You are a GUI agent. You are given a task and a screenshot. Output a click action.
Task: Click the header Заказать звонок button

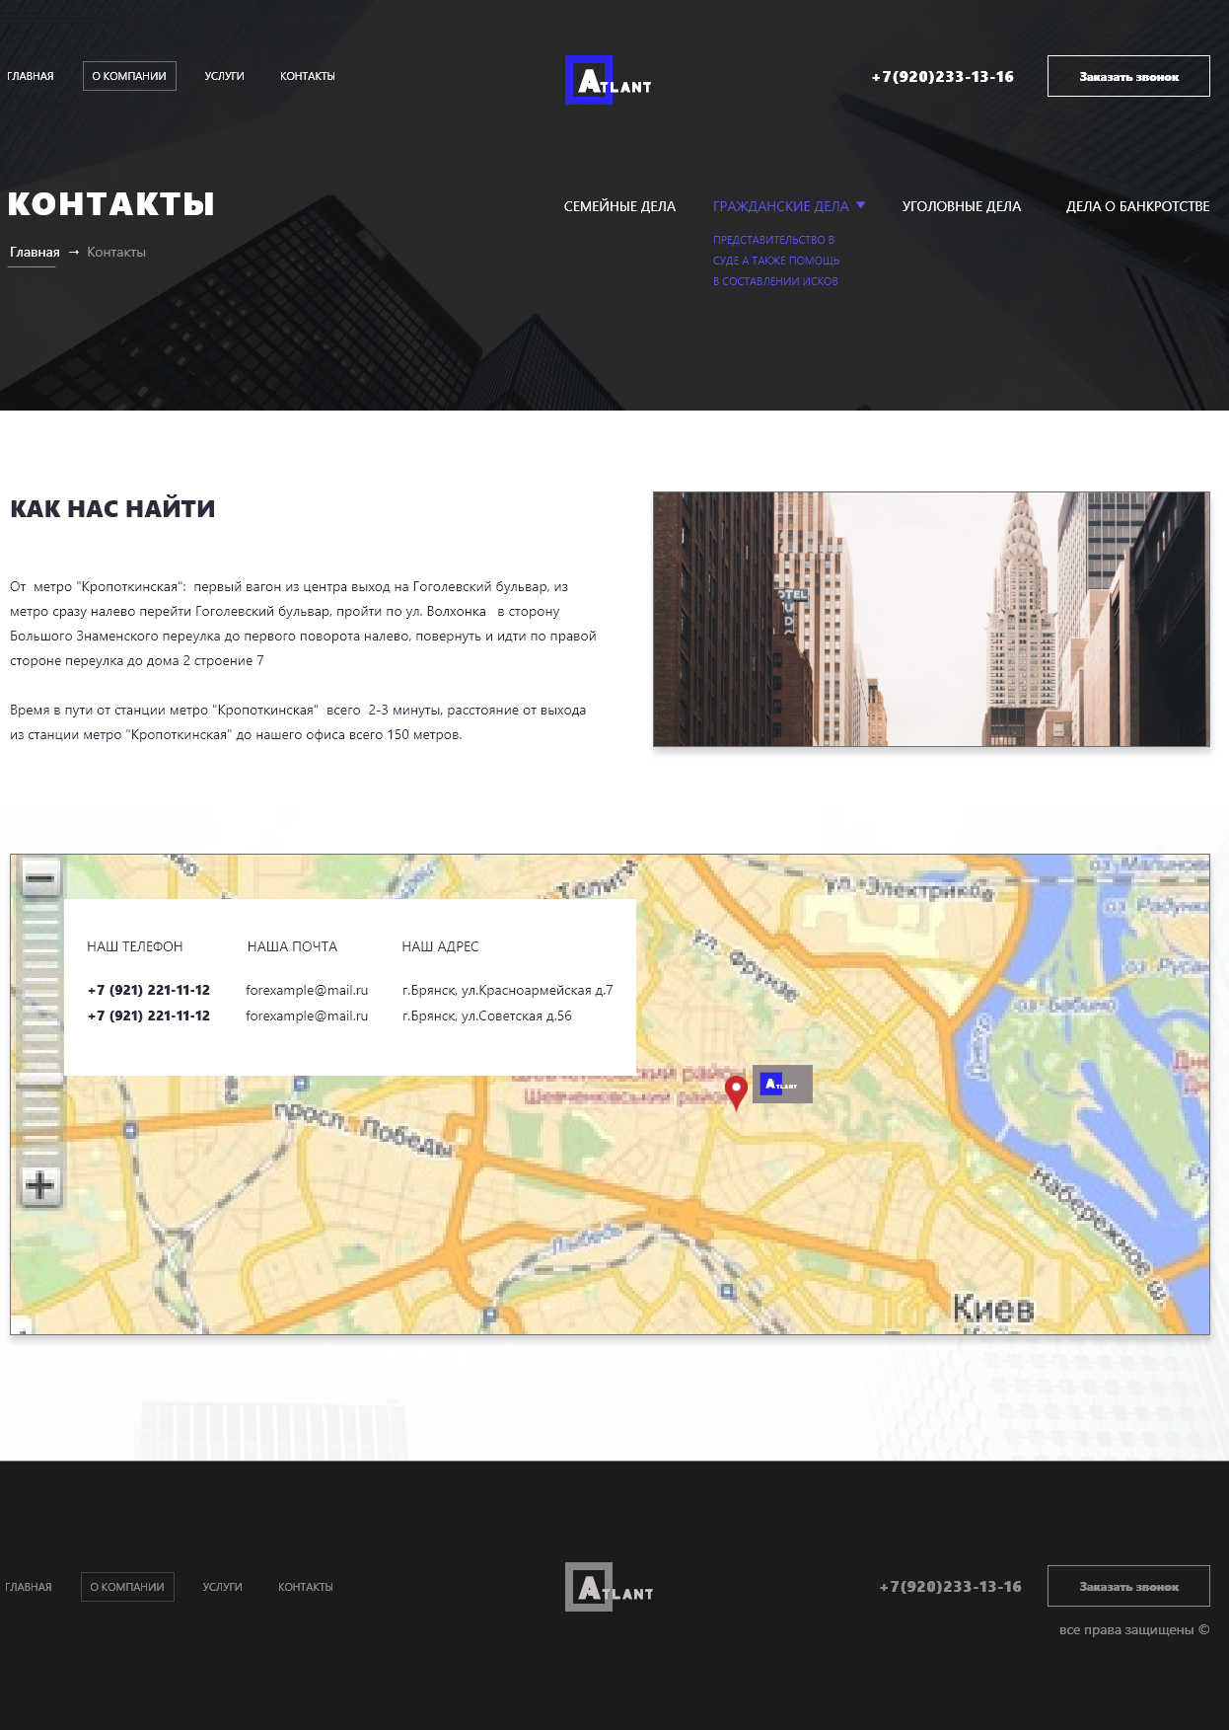1128,76
